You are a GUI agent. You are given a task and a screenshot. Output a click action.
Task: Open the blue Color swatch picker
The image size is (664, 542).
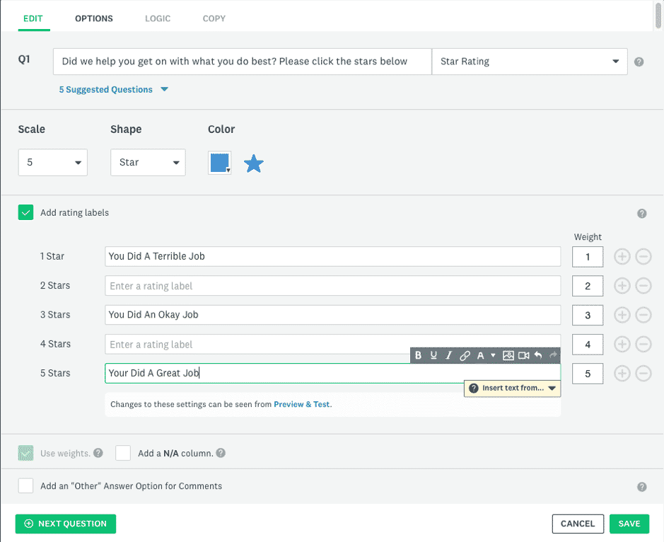[x=220, y=163]
